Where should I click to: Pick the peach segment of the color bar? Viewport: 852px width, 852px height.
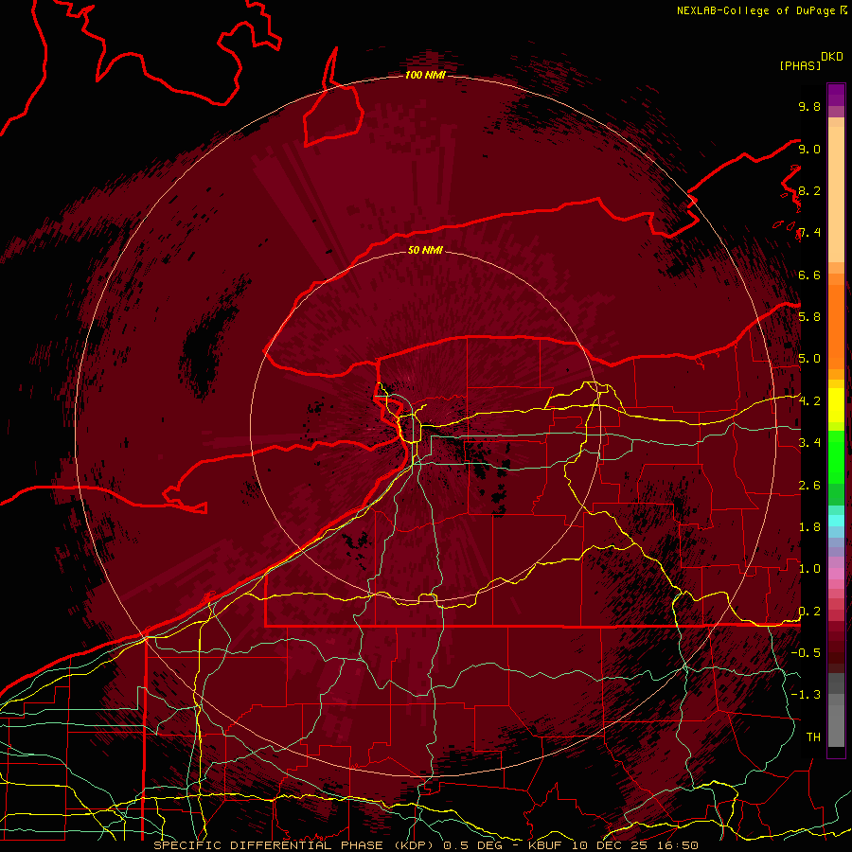click(x=836, y=193)
